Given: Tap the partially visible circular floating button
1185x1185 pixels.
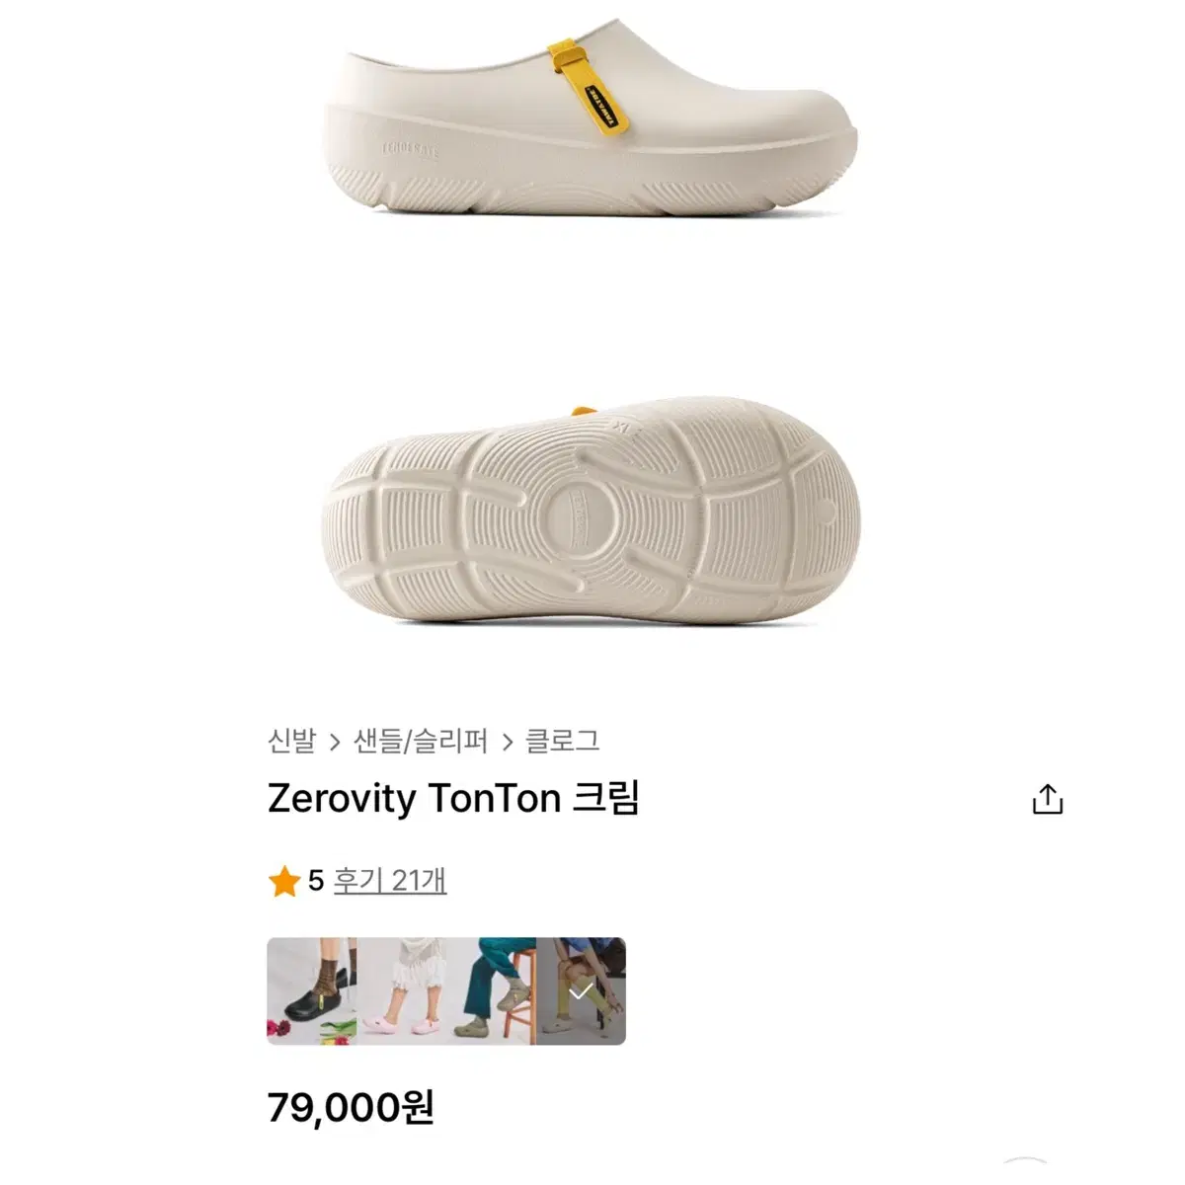Looking at the screenshot, I should pos(1024,1177).
